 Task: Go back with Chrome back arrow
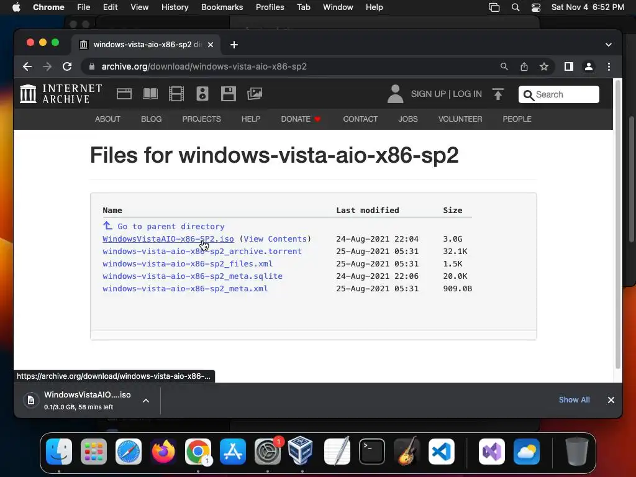[x=27, y=66]
